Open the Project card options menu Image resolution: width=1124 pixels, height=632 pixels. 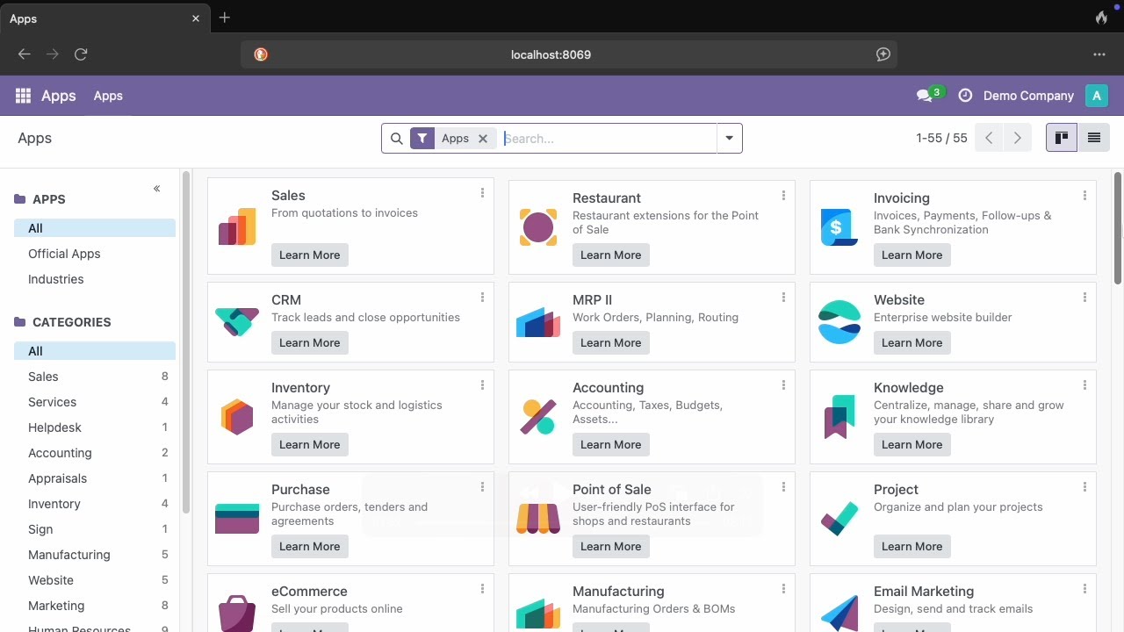(1084, 487)
